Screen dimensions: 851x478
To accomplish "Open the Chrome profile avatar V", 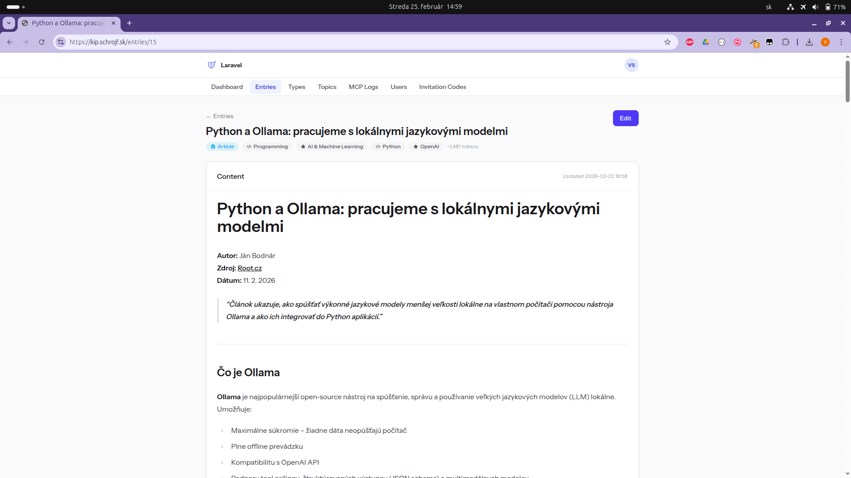I will [x=825, y=42].
